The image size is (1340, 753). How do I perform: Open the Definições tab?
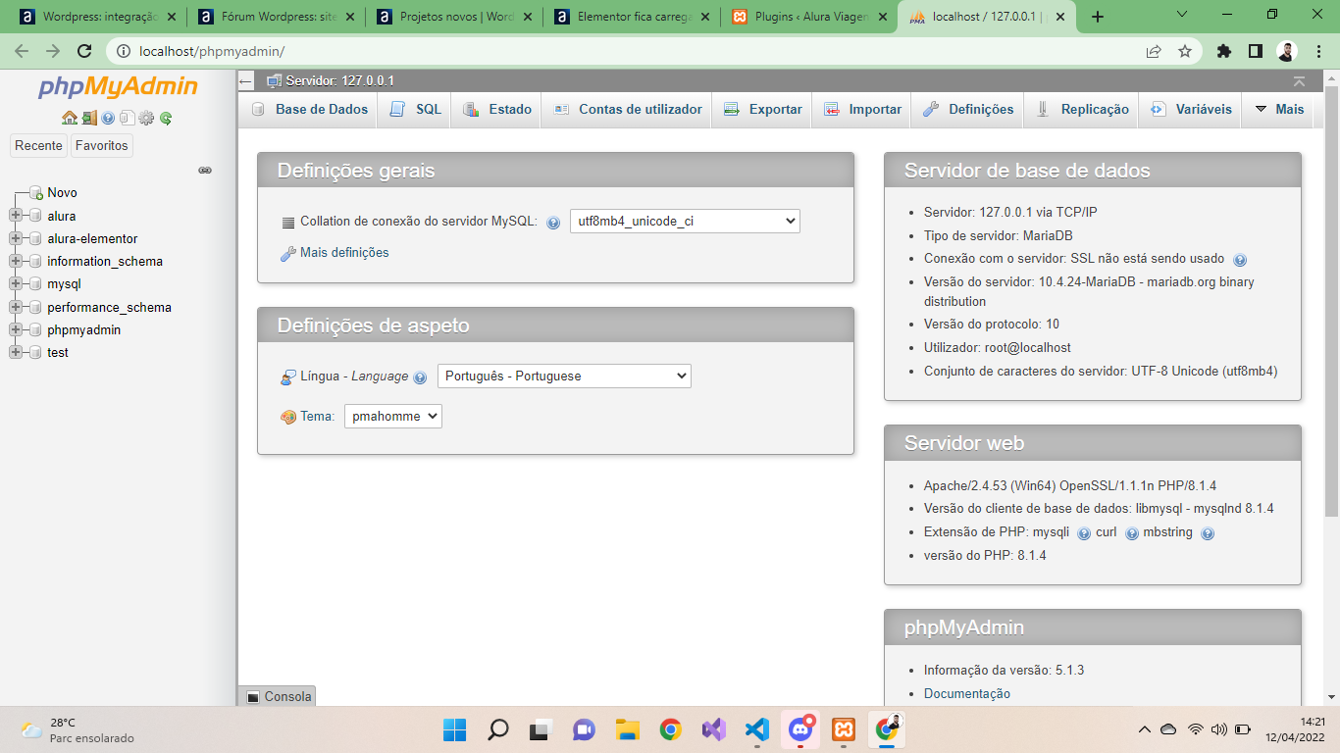[967, 109]
